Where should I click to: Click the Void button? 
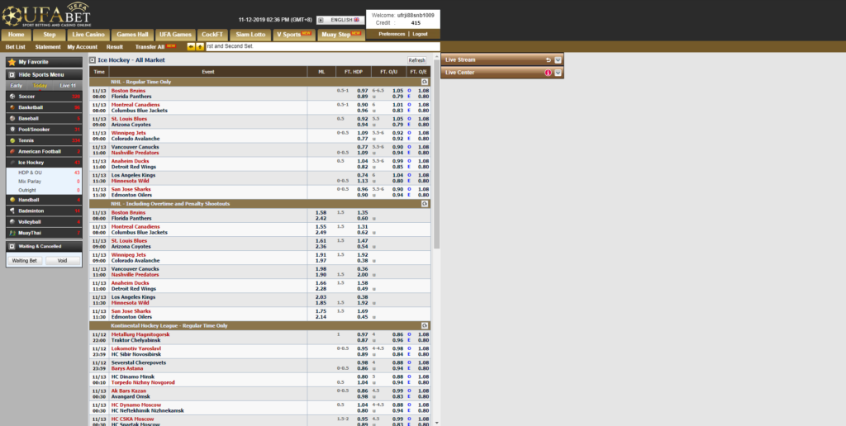click(x=63, y=260)
